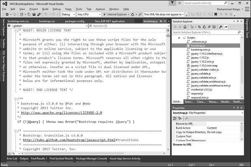Click the Save All icon in toolbar
Image resolution: width=251 pixels, height=167 pixels.
click(x=39, y=15)
